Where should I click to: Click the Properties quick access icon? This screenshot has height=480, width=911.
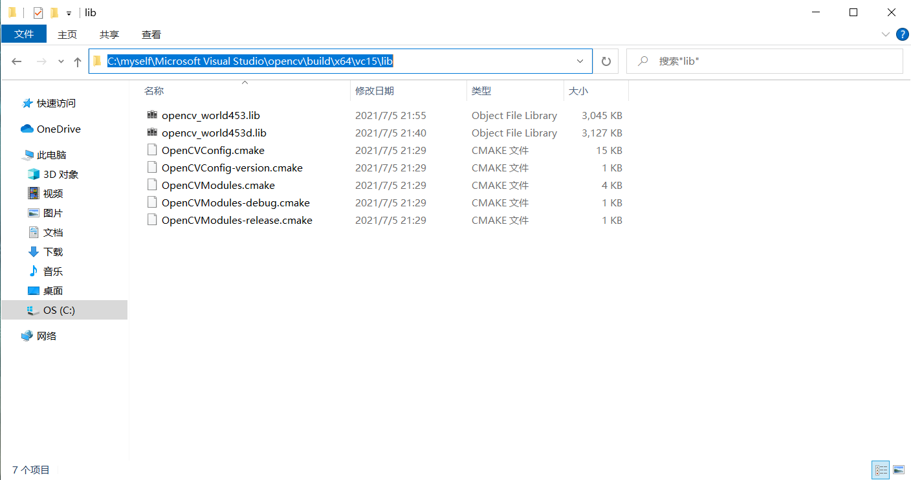point(38,12)
